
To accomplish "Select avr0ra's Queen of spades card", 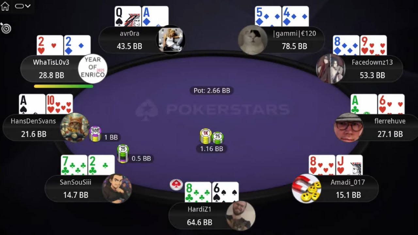I will (128, 16).
